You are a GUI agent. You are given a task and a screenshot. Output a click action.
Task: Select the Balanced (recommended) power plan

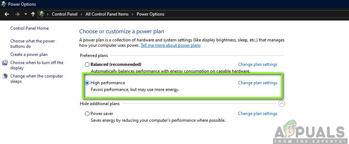(x=87, y=64)
